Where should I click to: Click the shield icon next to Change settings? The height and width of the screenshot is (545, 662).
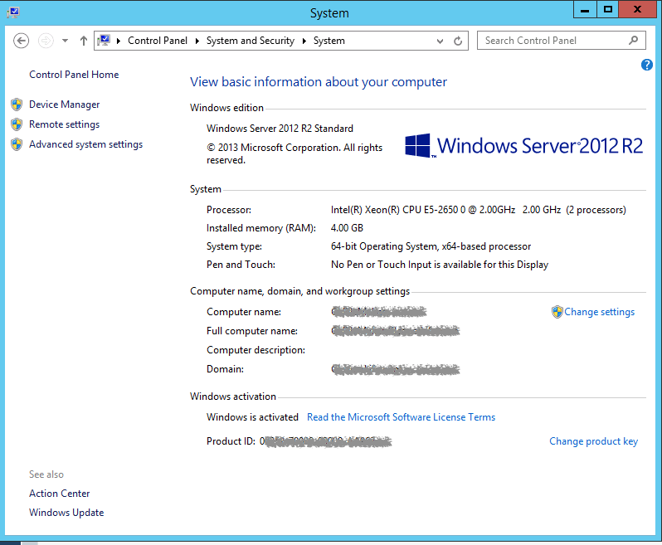coord(557,312)
